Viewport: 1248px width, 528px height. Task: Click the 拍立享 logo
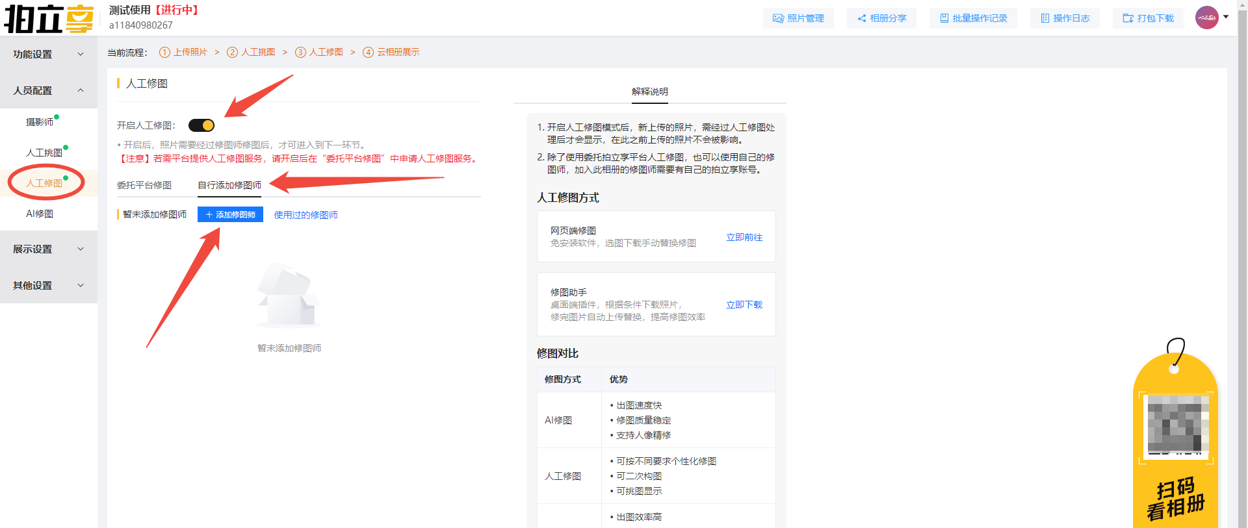[x=49, y=18]
